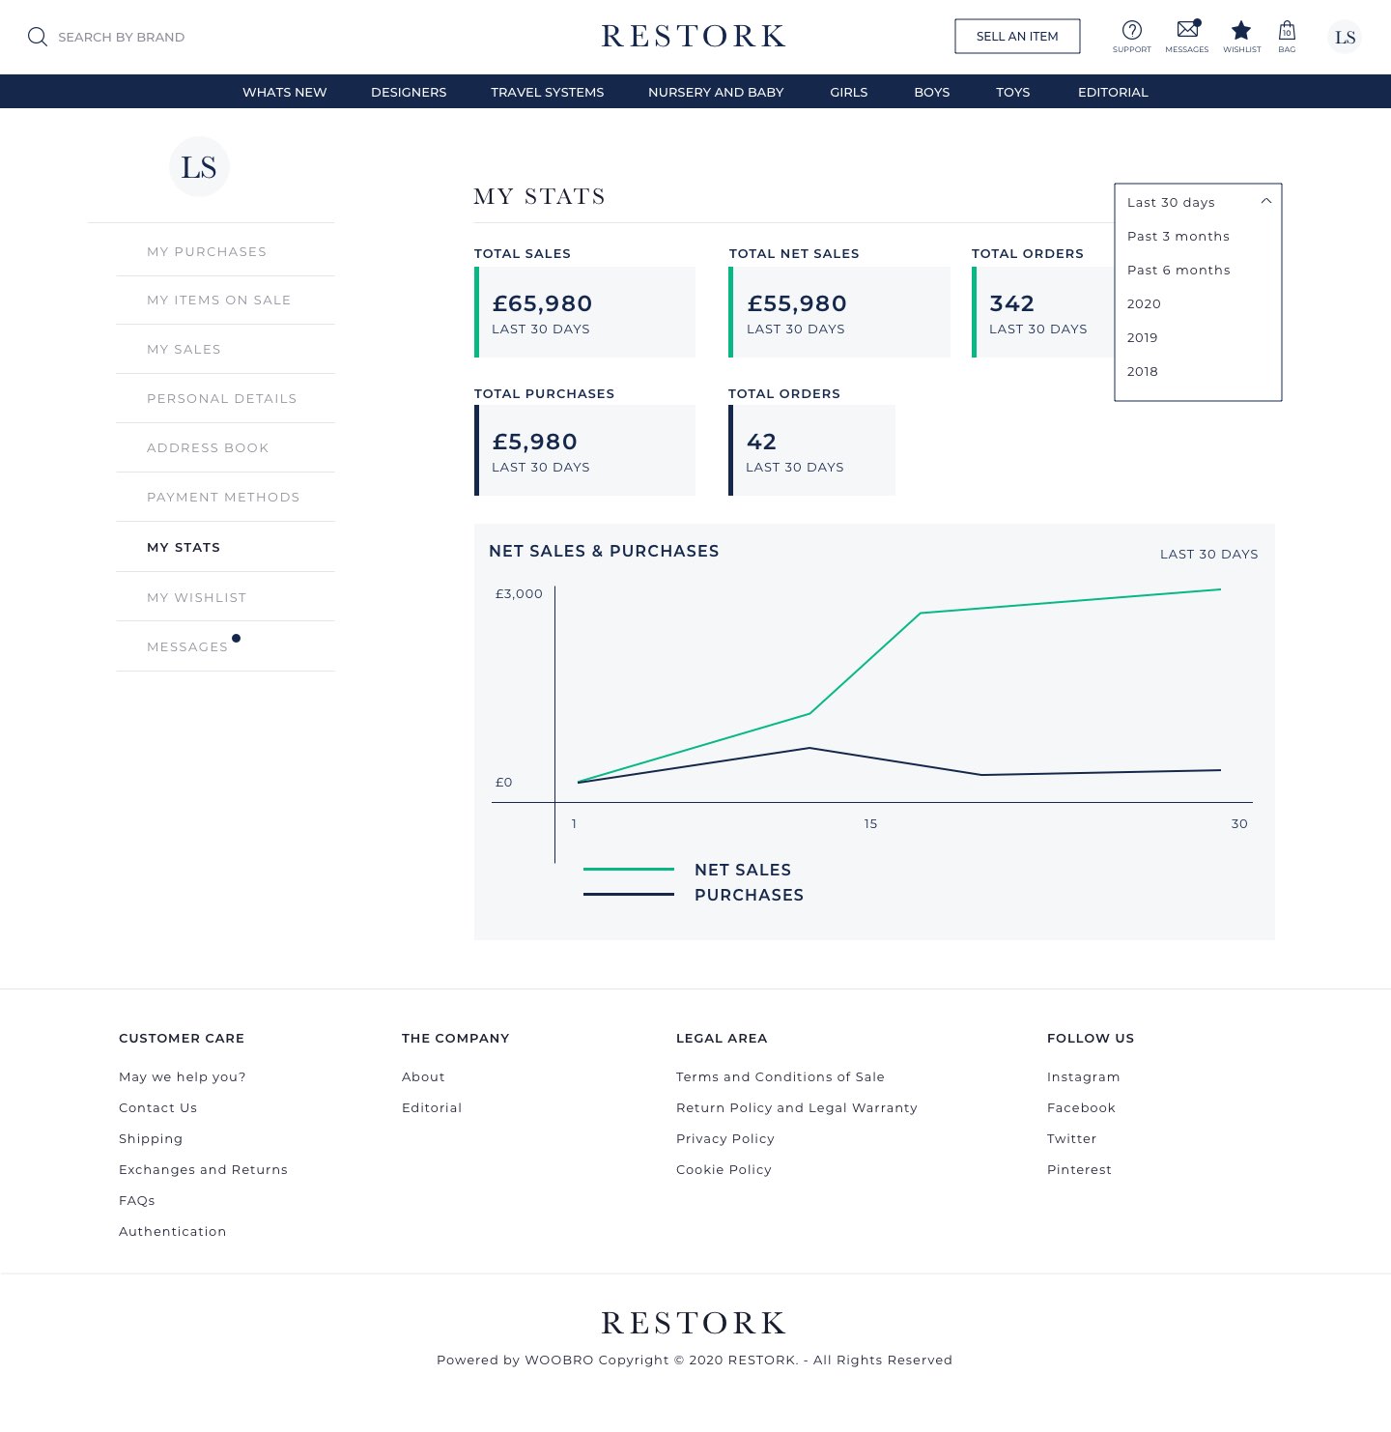Focus the Search by Brand field
Screen dimensions: 1391x1432
[x=121, y=37]
